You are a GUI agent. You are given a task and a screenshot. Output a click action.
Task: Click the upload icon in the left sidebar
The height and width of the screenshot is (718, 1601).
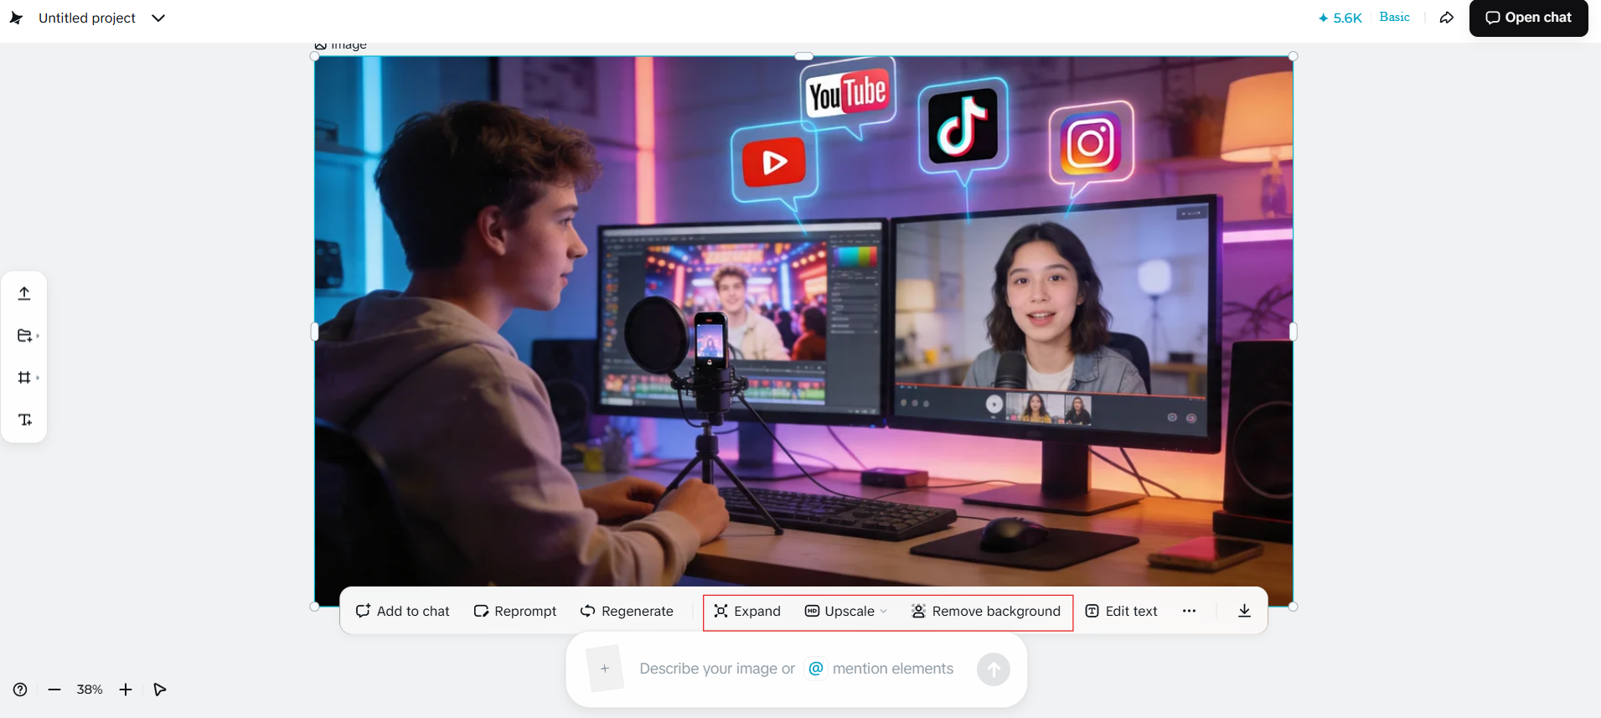24,293
